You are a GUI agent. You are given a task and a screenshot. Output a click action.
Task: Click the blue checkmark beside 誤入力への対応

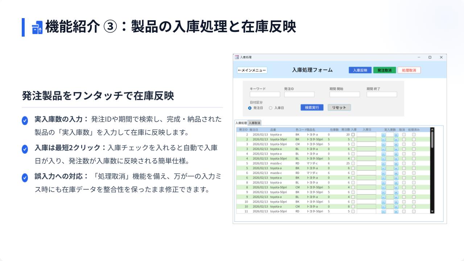coord(25,178)
